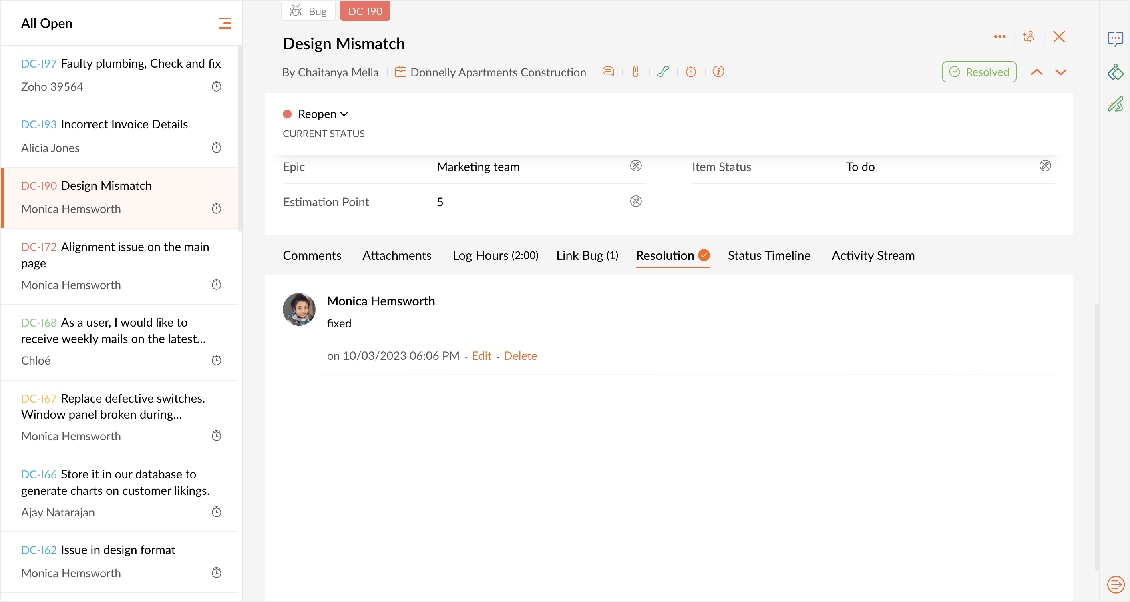Click the green pencil icon in right sidebar
This screenshot has width=1130, height=602.
click(x=1115, y=104)
